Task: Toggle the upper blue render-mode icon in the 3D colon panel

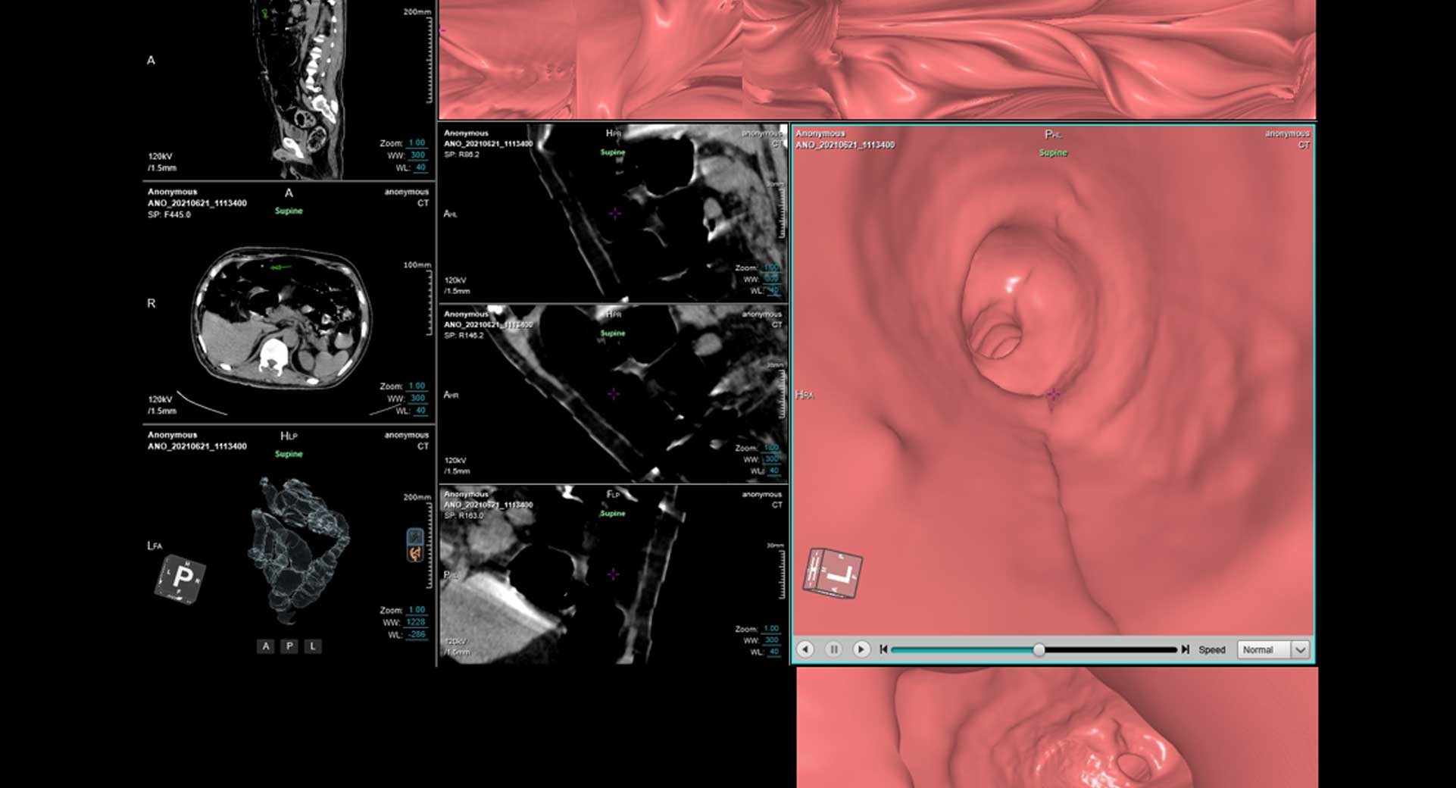Action: point(415,536)
